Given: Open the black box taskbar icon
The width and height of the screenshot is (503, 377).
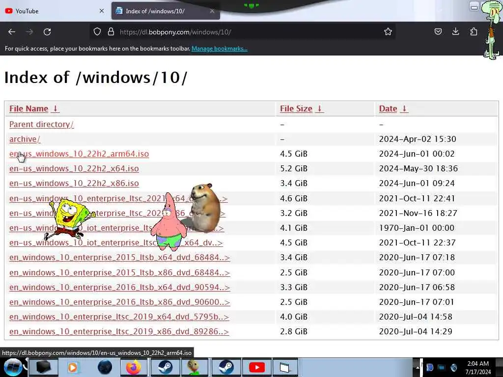Looking at the screenshot, I should [x=44, y=367].
